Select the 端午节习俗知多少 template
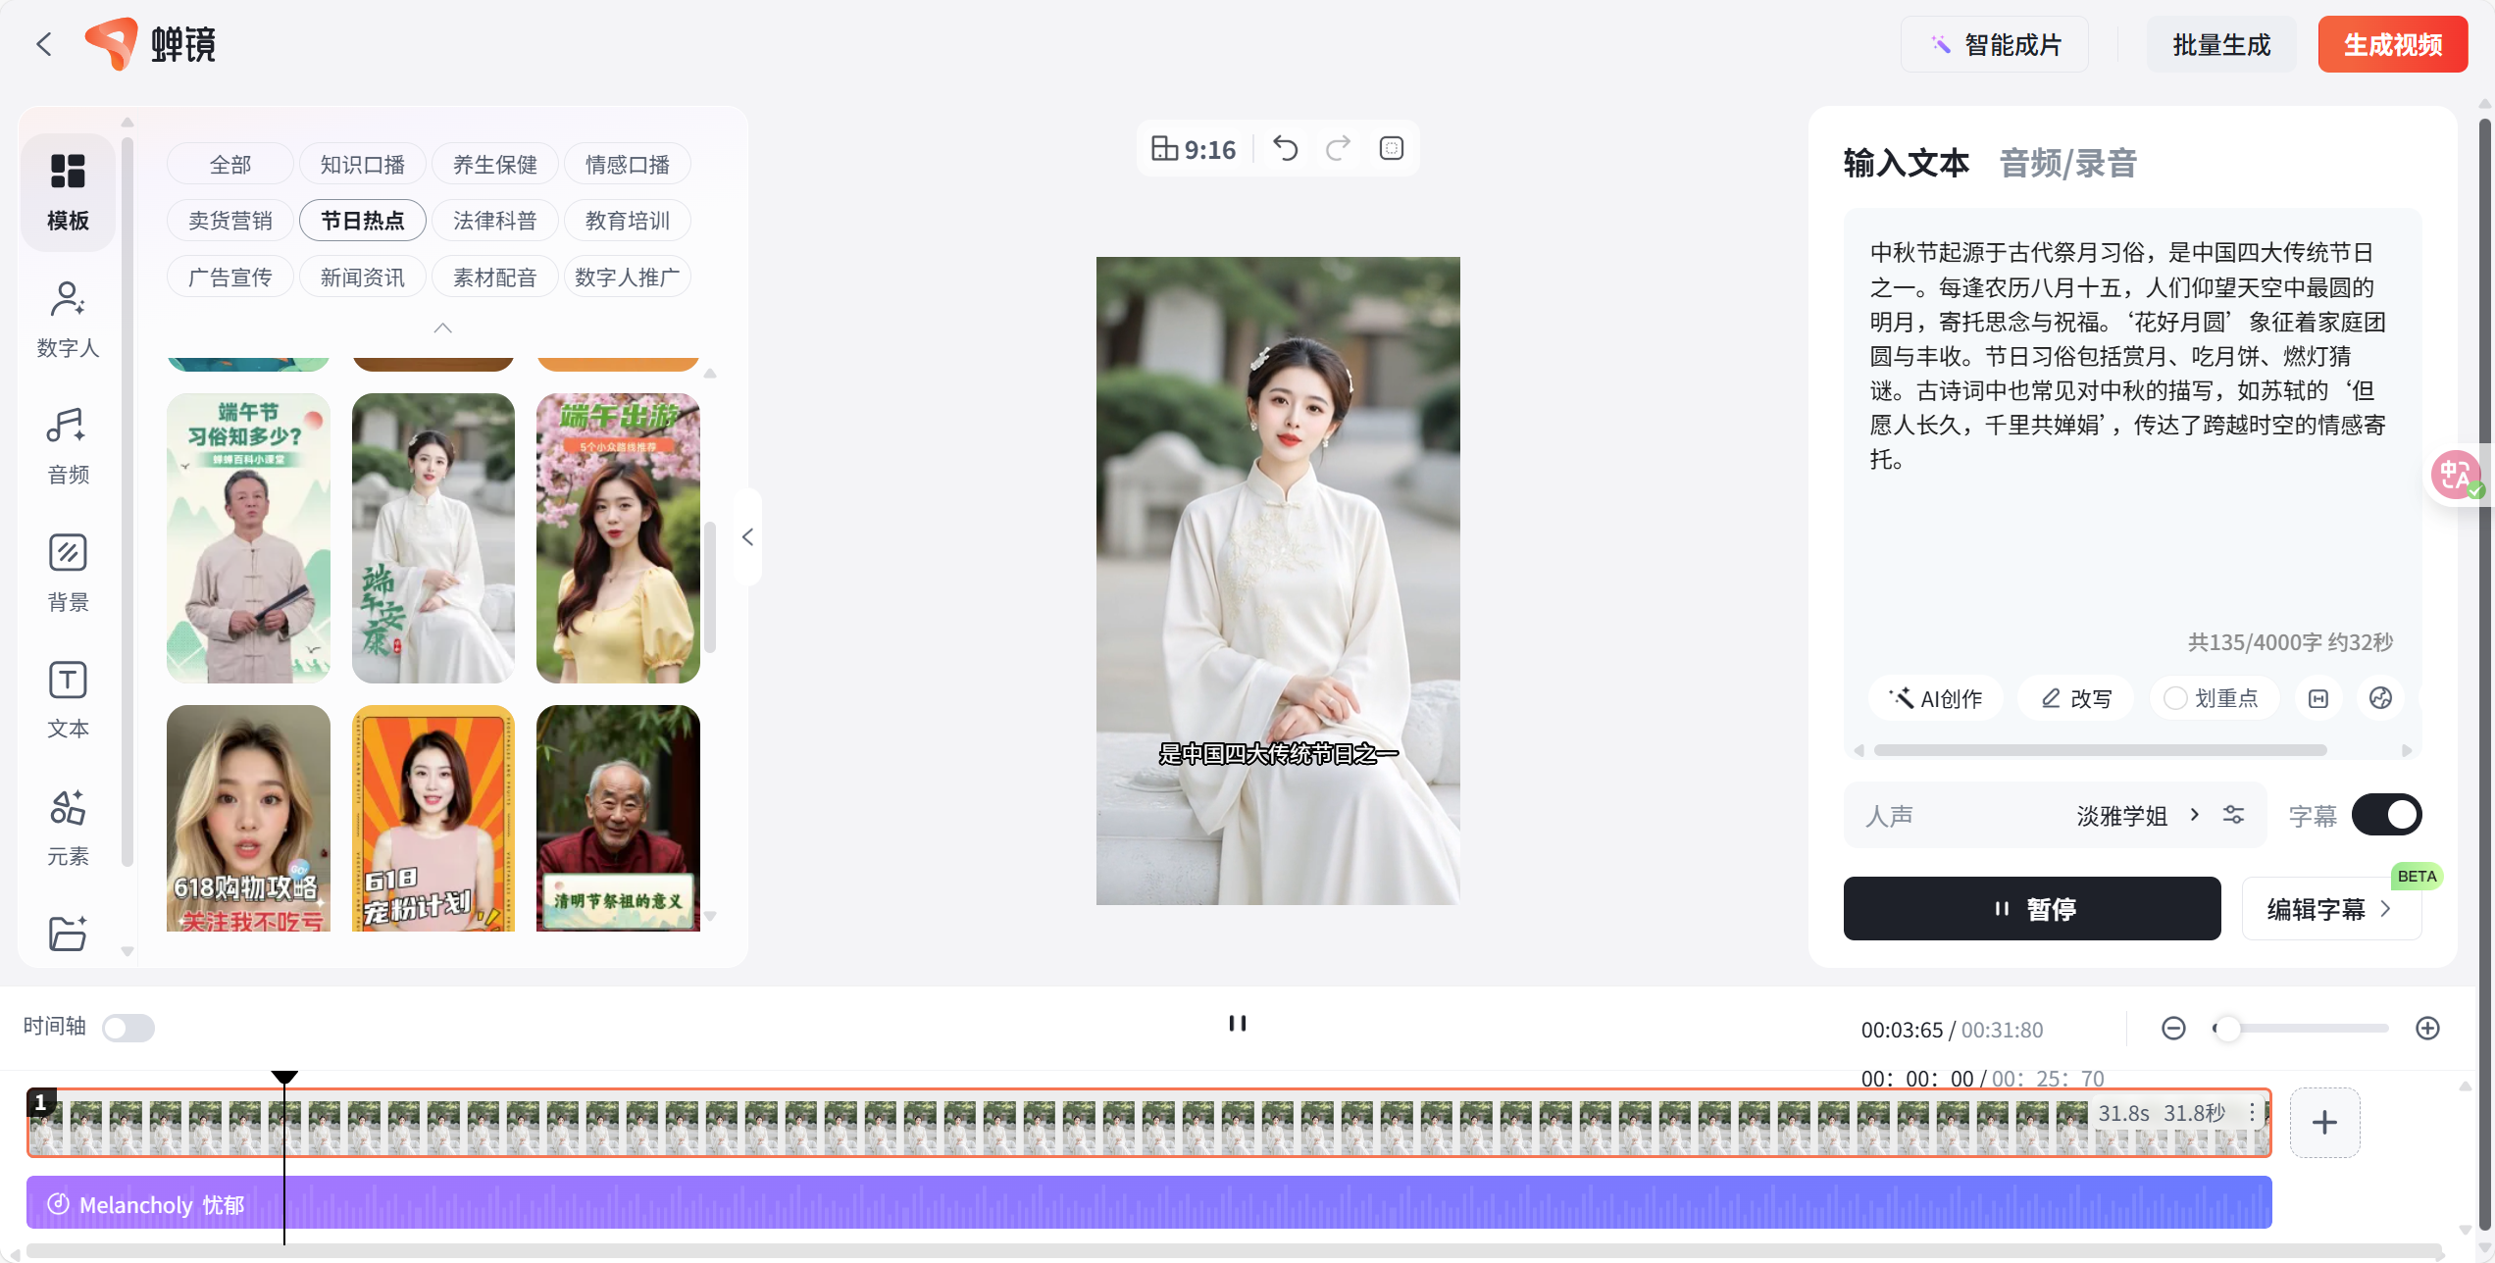Viewport: 2495px width, 1263px height. [248, 538]
